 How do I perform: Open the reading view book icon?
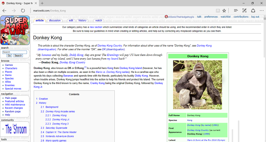coord(218,11)
